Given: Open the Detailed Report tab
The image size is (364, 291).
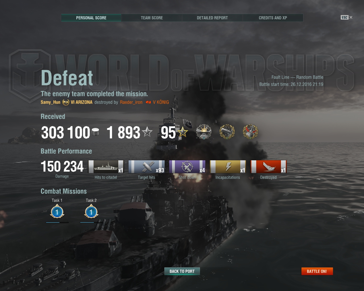Looking at the screenshot, I should tap(212, 18).
